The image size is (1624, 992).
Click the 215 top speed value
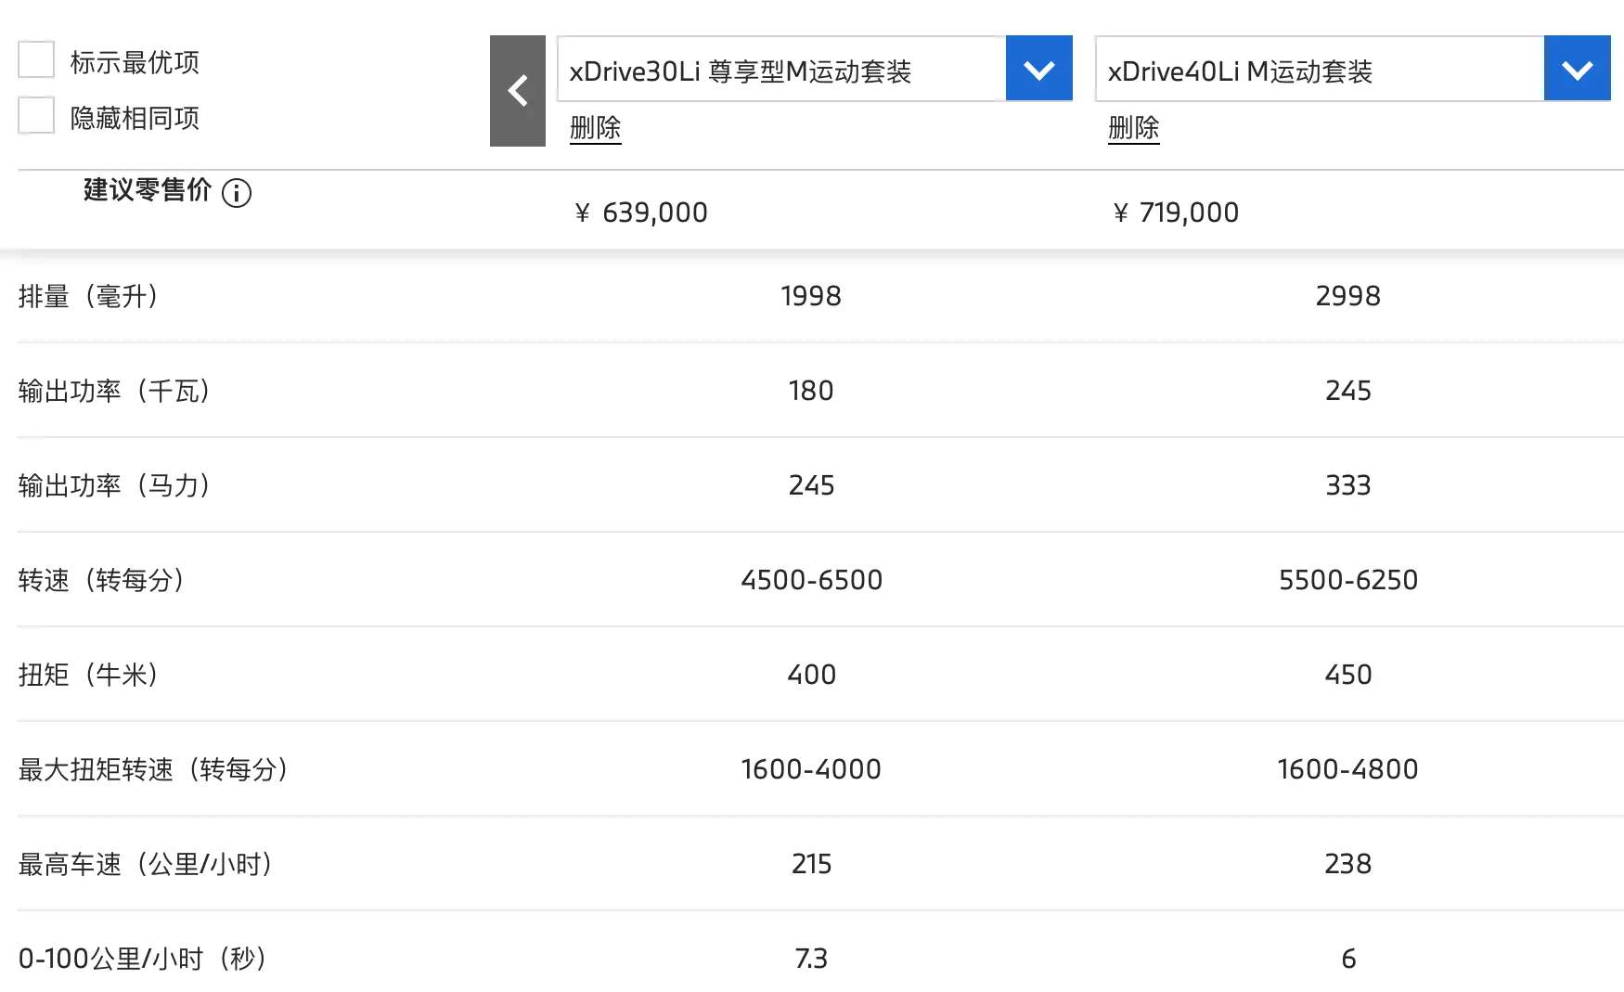click(812, 864)
